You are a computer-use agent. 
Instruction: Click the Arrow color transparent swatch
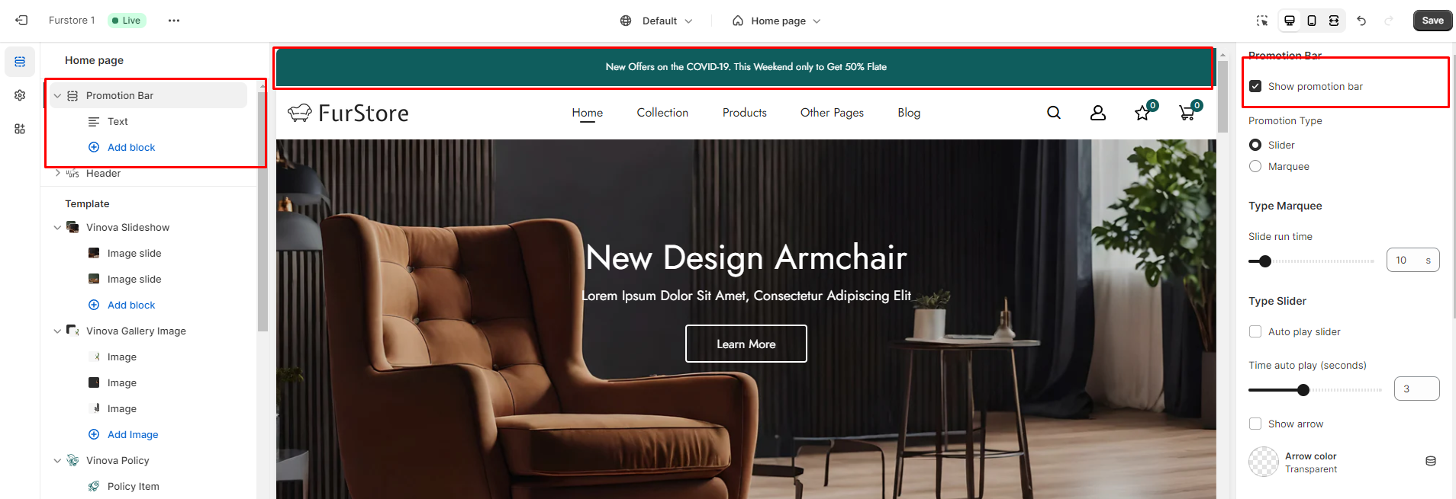pyautogui.click(x=1264, y=462)
